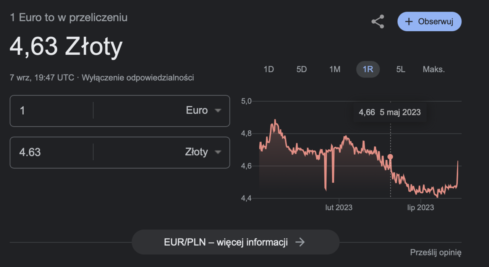The image size is (489, 267).
Task: Click the plus icon on Obserwuj
Action: point(409,22)
